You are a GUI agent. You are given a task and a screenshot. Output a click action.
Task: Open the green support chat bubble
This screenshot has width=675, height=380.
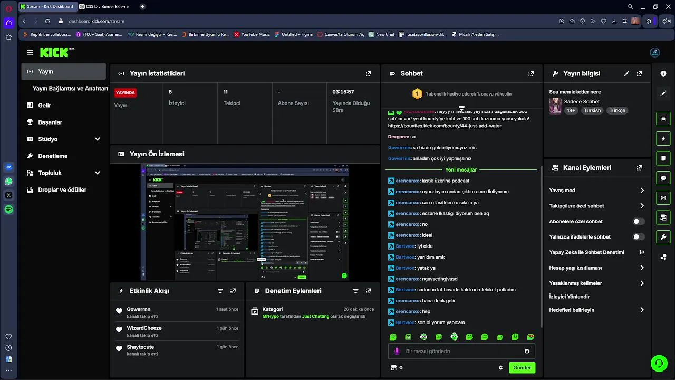(x=659, y=363)
